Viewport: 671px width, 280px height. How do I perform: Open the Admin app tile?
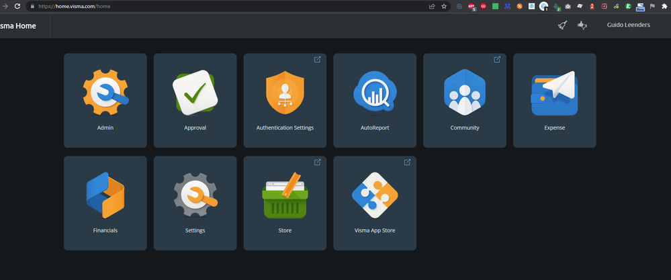(x=105, y=101)
